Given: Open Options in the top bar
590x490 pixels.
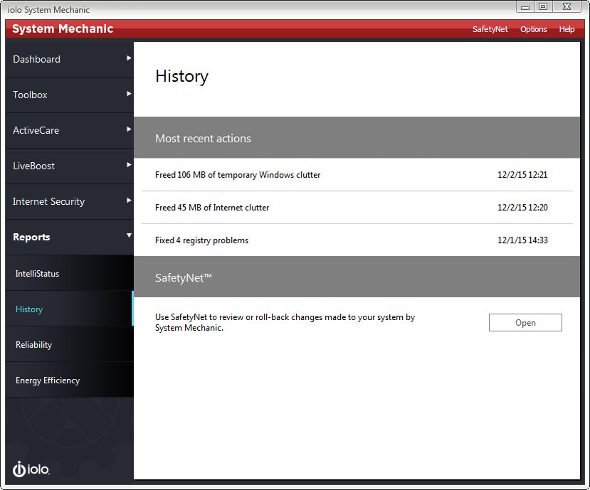Looking at the screenshot, I should point(533,29).
